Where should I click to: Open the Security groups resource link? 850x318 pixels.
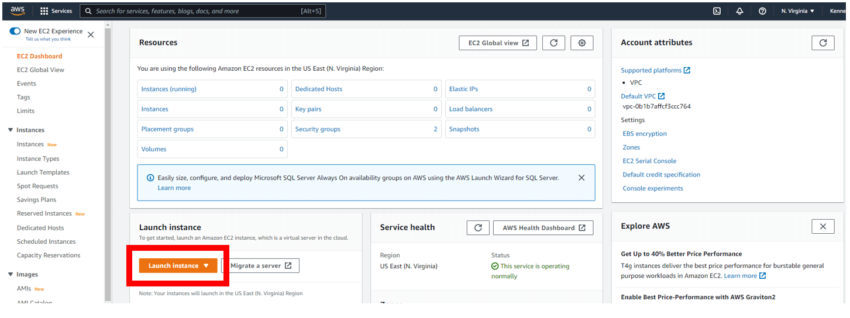tap(318, 129)
